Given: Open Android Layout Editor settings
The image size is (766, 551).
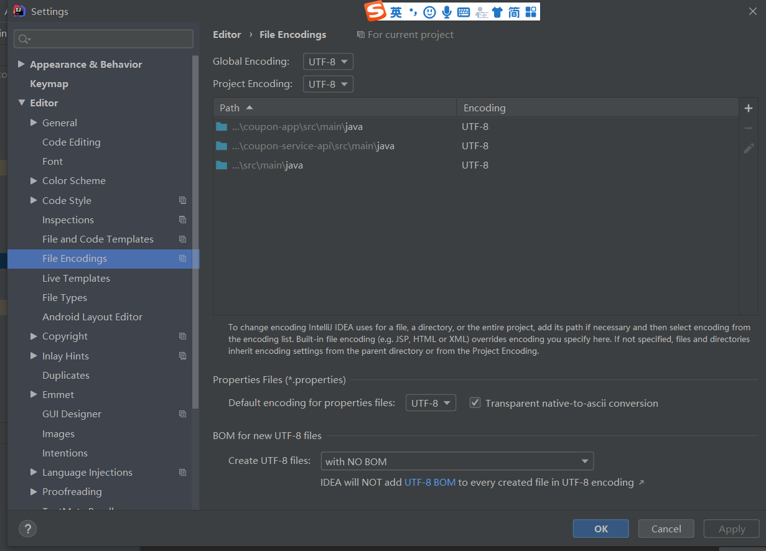Looking at the screenshot, I should coord(92,317).
